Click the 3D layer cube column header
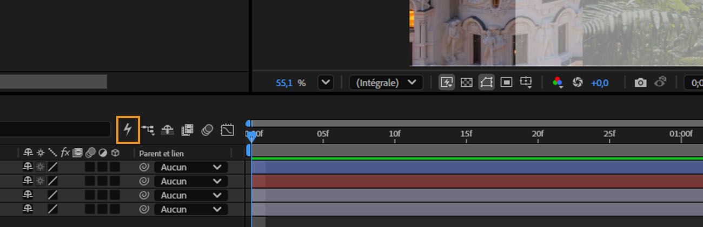The height and width of the screenshot is (227, 703). (115, 153)
